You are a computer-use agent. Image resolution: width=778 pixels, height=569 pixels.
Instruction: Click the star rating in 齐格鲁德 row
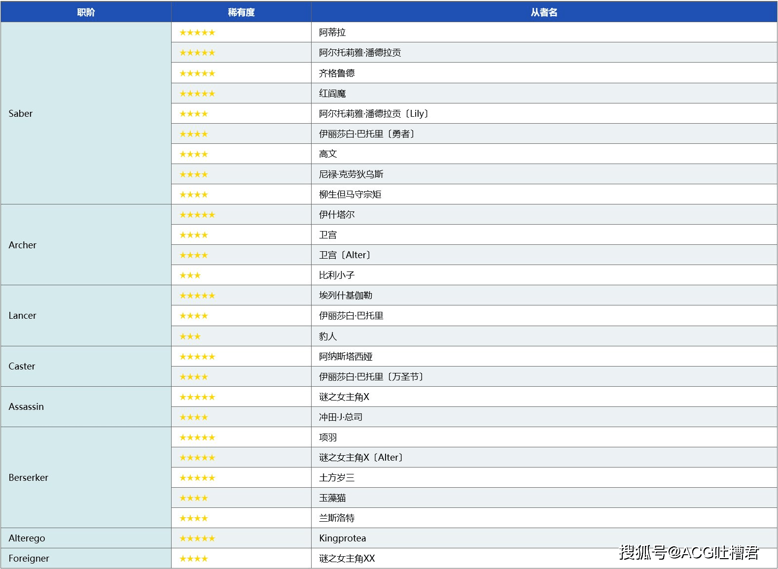tap(197, 73)
